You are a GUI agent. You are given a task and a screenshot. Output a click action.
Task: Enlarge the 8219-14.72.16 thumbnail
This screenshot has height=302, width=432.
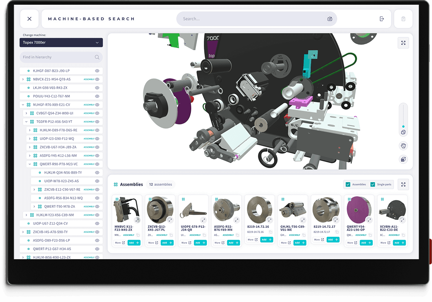pyautogui.click(x=270, y=220)
